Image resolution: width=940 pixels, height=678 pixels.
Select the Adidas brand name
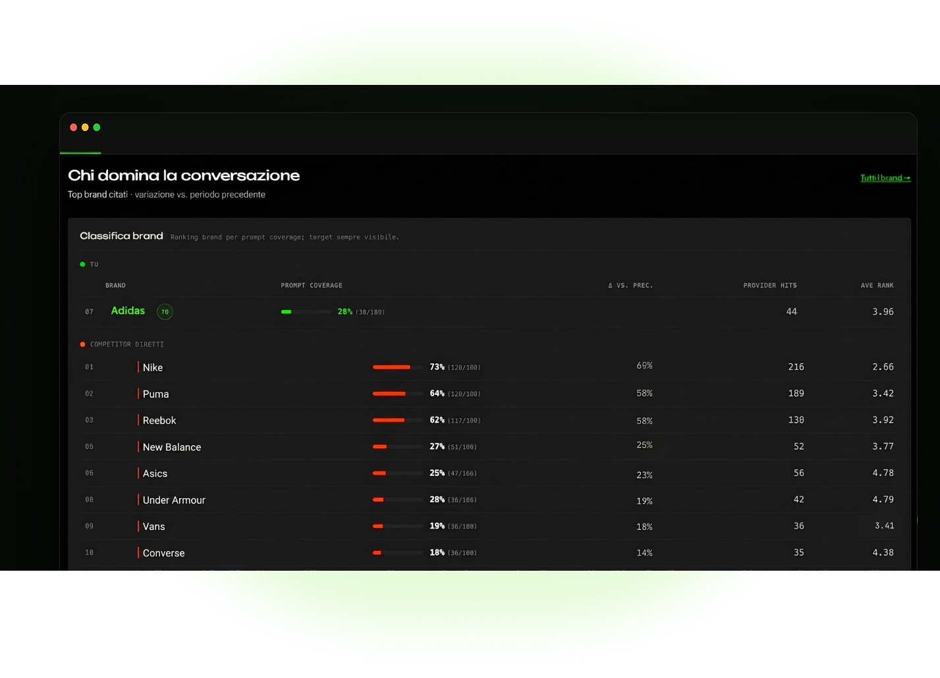128,311
